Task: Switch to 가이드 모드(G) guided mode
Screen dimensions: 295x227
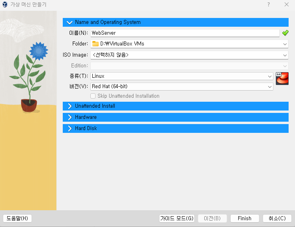Action: [x=177, y=218]
